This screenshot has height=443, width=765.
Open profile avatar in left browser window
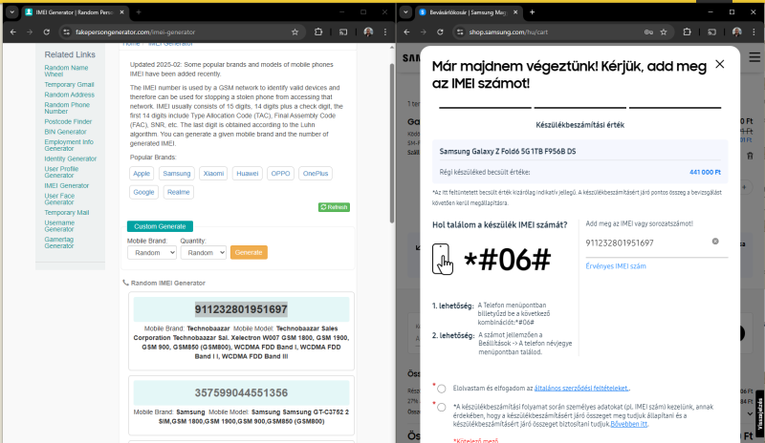368,32
